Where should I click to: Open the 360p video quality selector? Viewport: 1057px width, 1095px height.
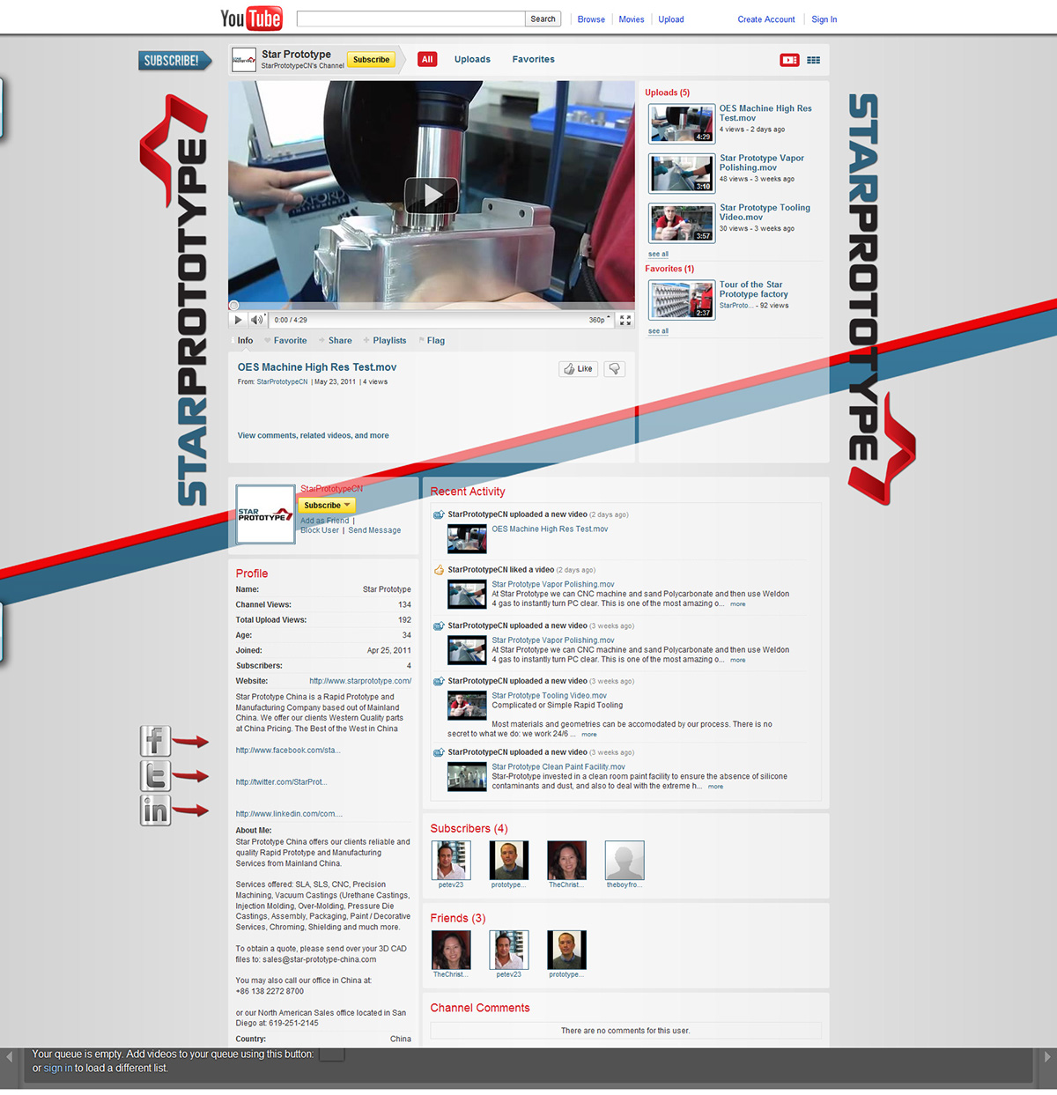600,320
